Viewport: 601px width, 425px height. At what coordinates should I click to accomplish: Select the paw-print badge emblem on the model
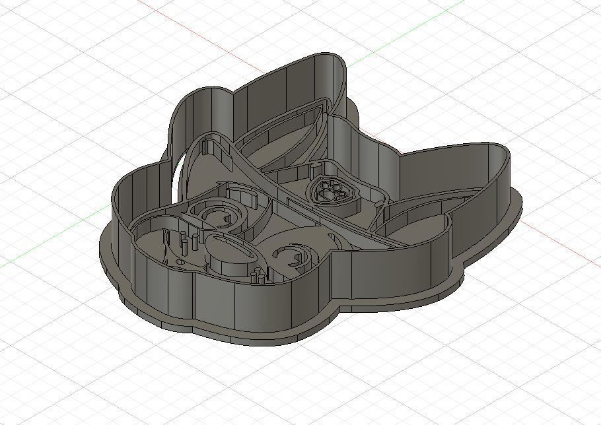click(x=328, y=191)
